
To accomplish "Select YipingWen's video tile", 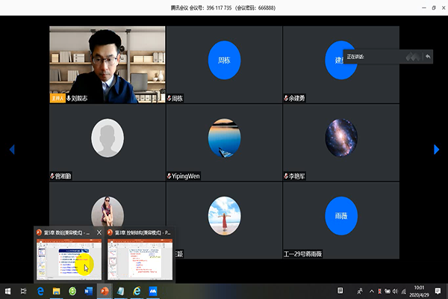I will click(x=224, y=142).
